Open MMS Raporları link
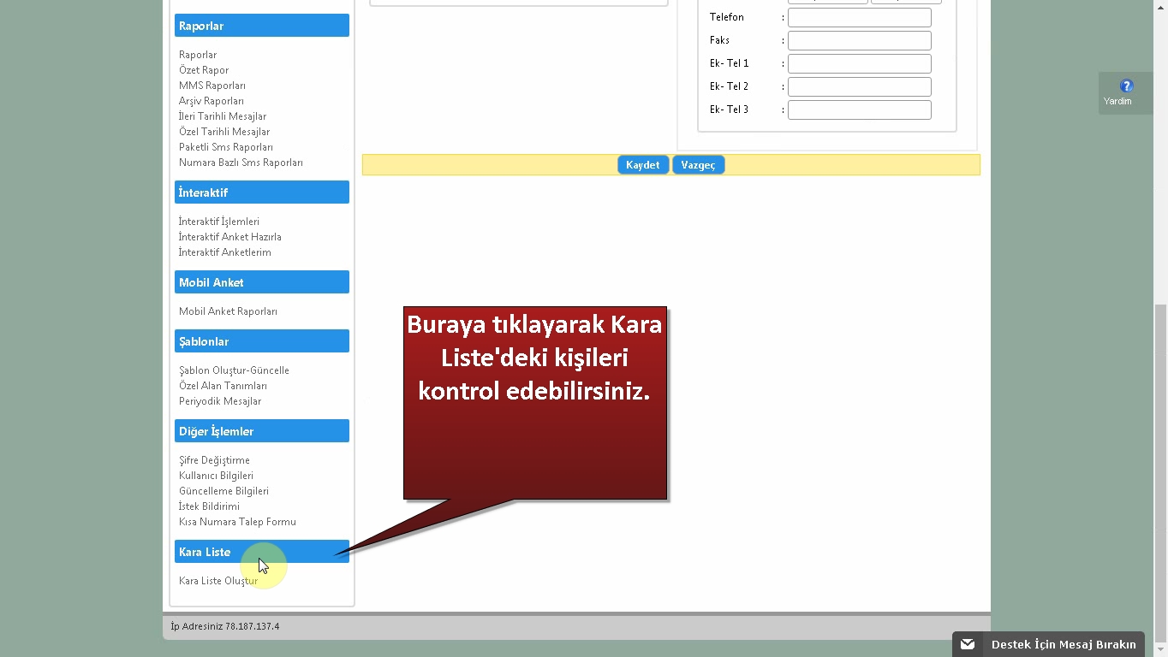Image resolution: width=1168 pixels, height=657 pixels. [x=212, y=86]
